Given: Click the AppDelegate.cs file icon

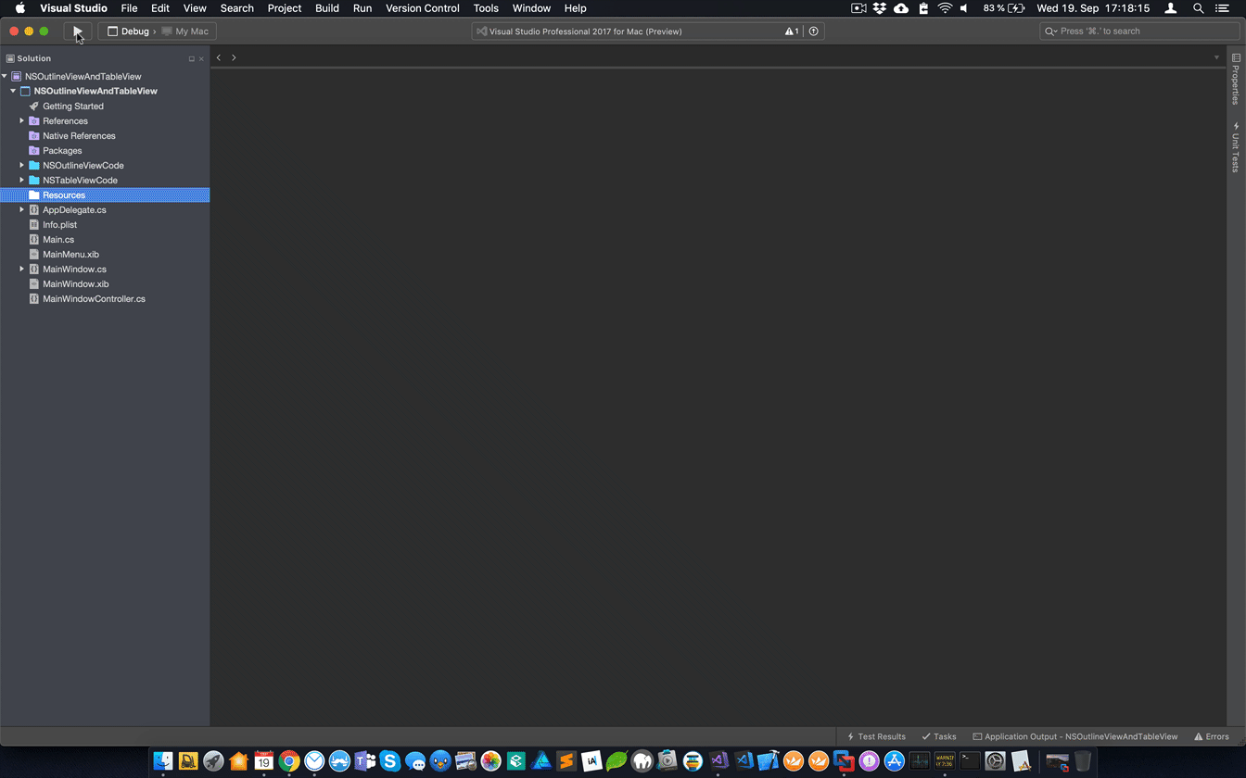Looking at the screenshot, I should [x=34, y=210].
